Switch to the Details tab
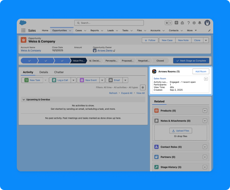 [x=44, y=72]
